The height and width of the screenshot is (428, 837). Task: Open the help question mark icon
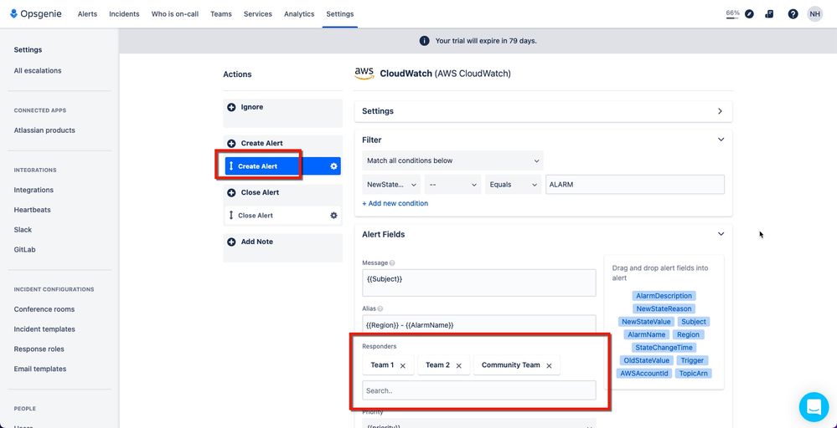click(793, 14)
